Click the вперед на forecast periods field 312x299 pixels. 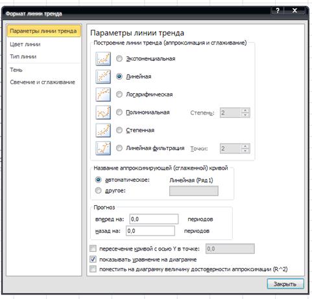tap(154, 219)
